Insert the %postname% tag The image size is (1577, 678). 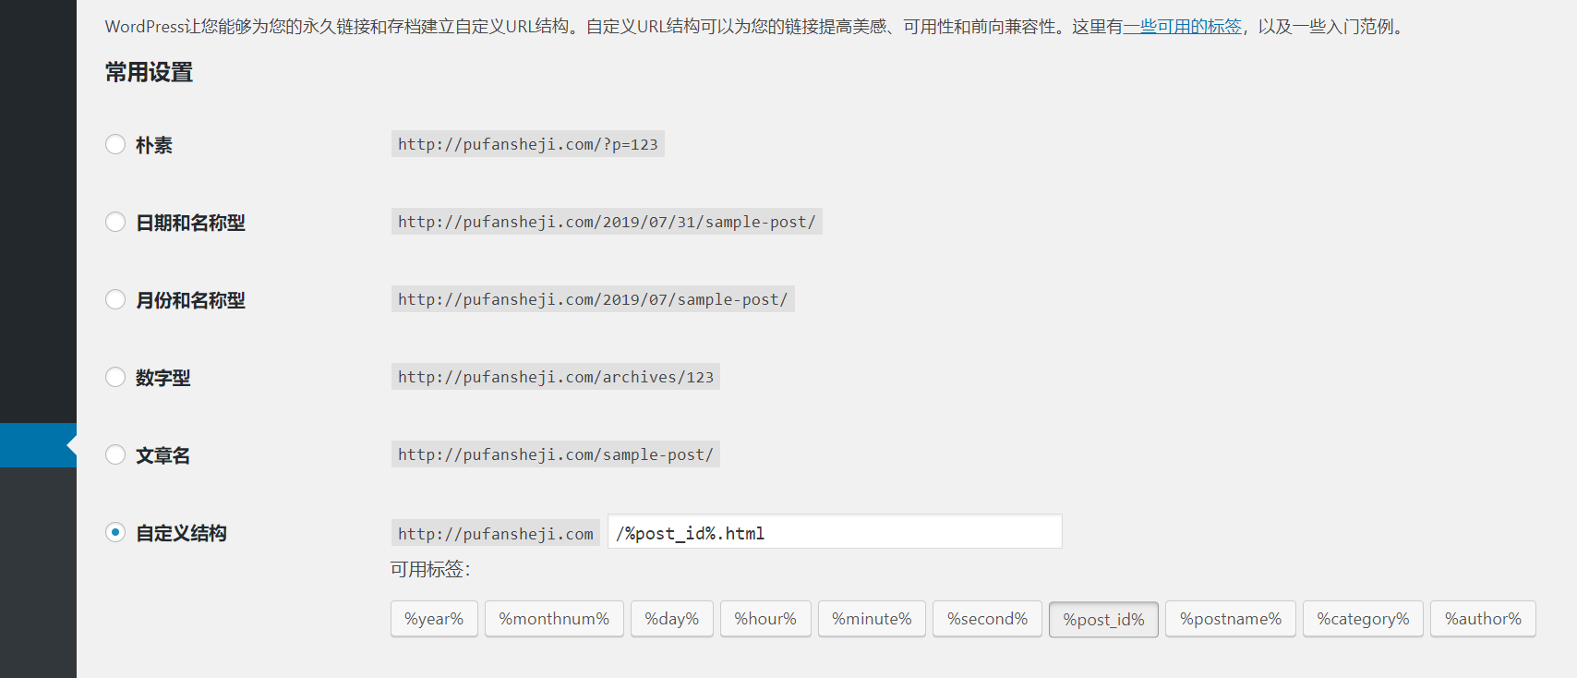pos(1230,619)
